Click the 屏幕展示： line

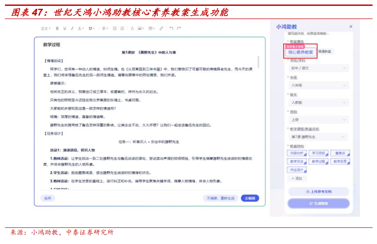[x=58, y=83]
